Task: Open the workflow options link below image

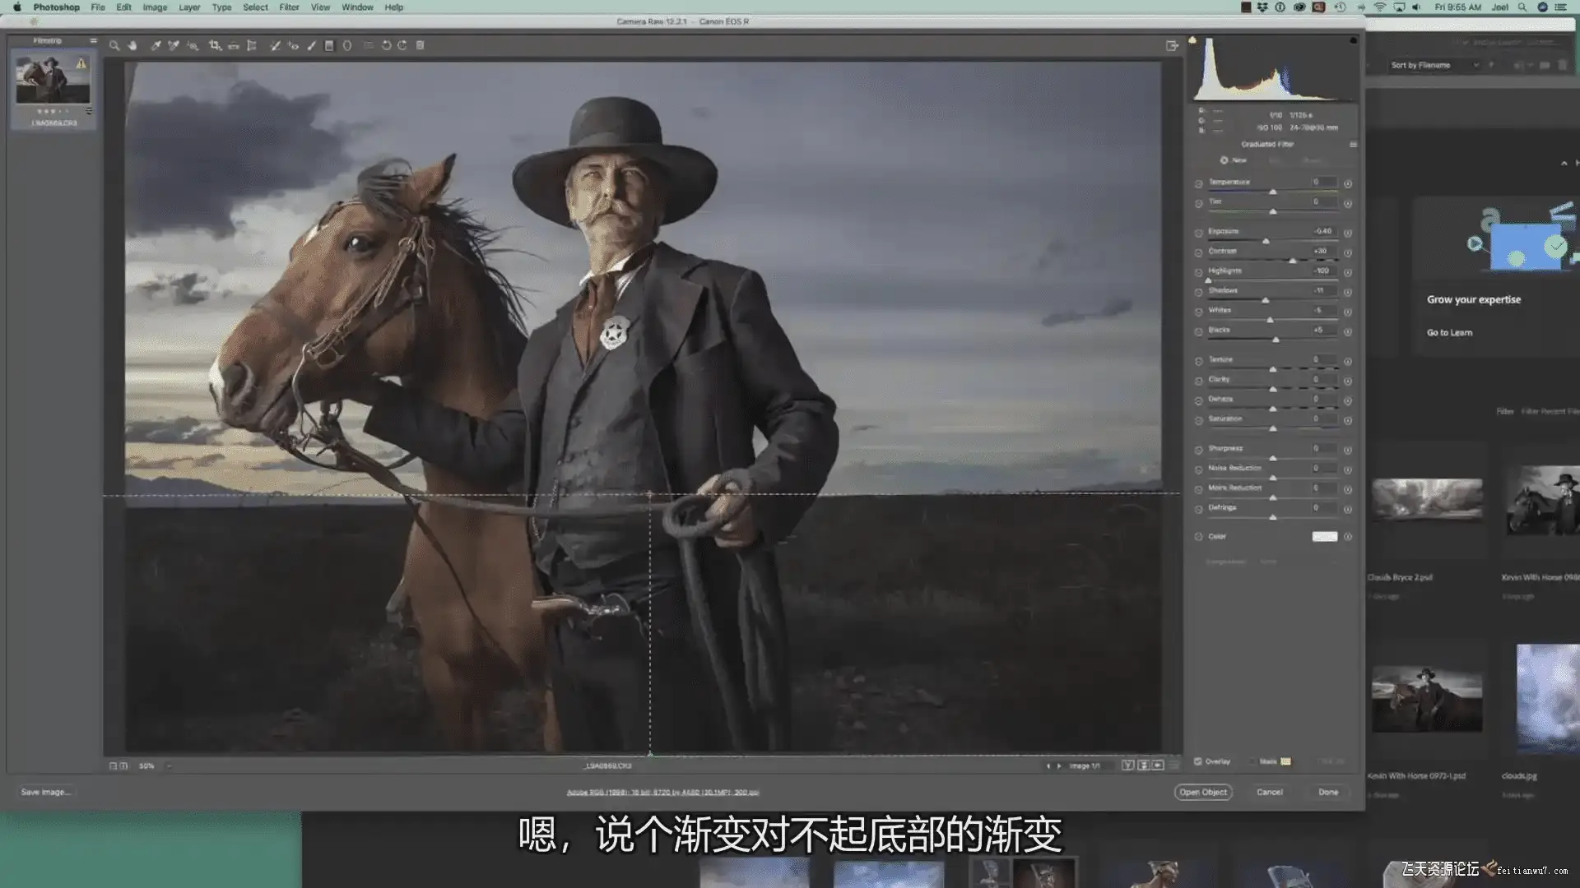Action: click(662, 793)
